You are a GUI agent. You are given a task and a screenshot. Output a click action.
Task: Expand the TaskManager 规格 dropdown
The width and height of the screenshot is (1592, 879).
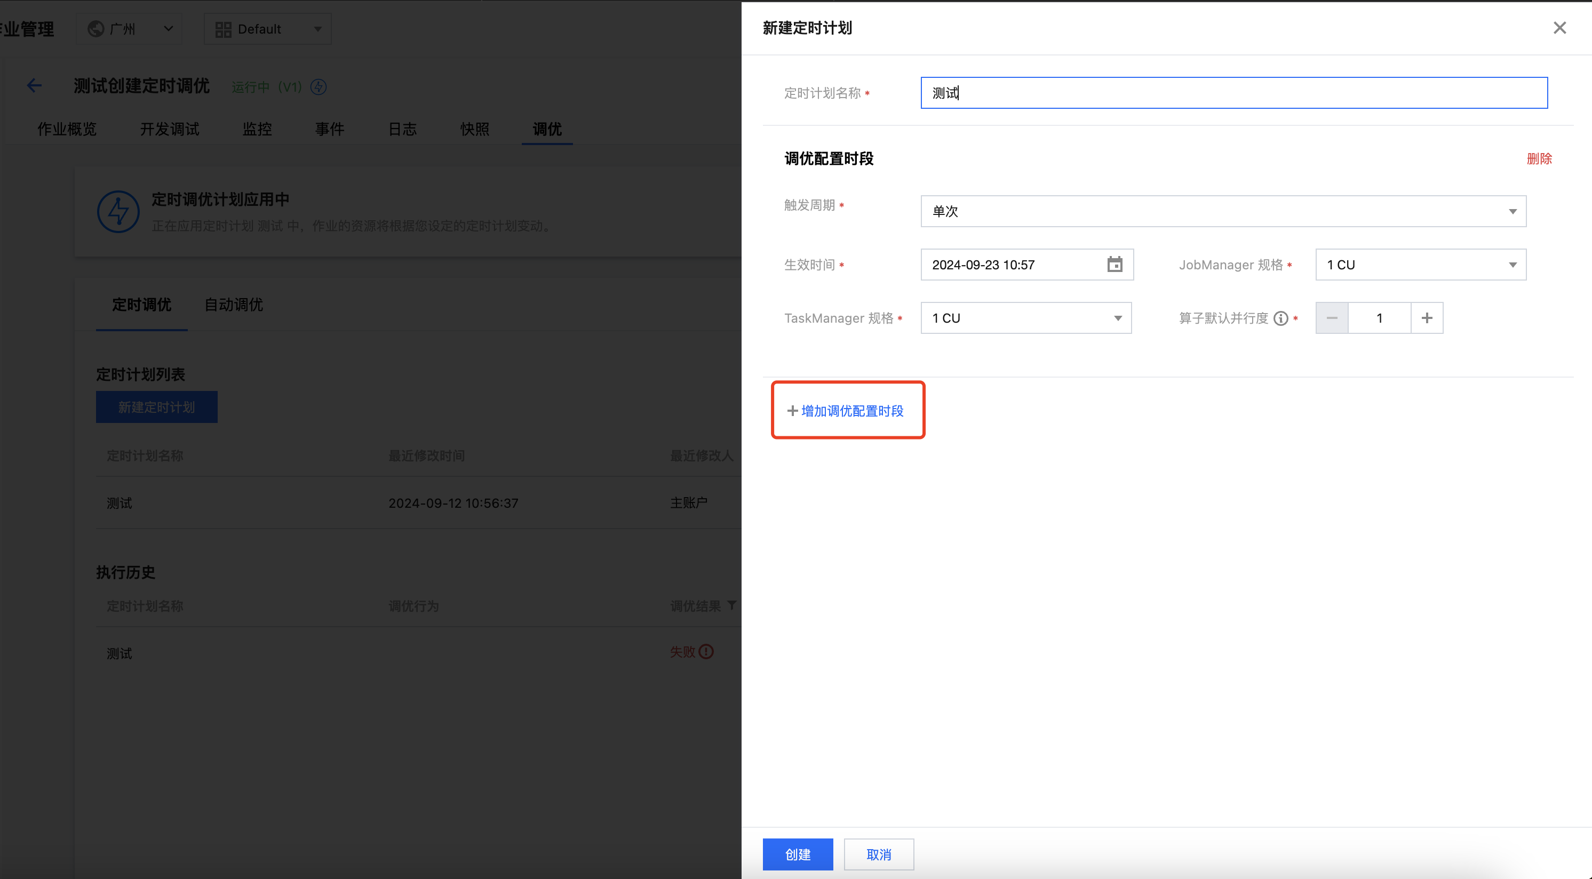click(x=1026, y=318)
